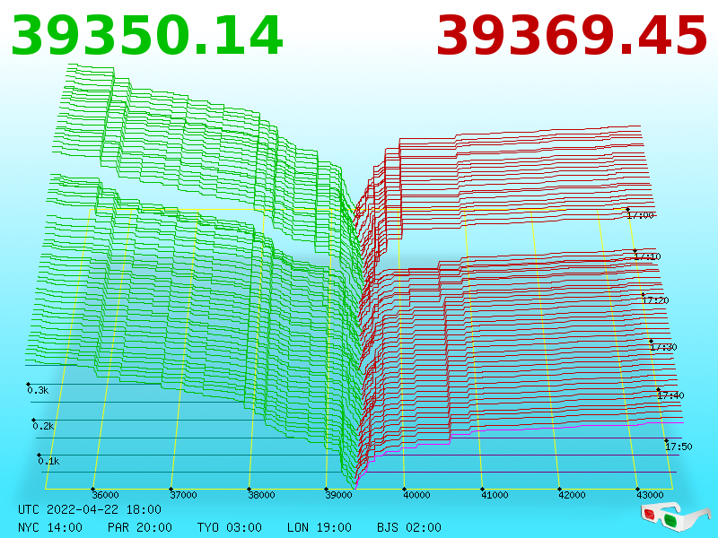Click the 17:10 time axis marker
Viewport: 718px width, 538px height.
pos(647,256)
